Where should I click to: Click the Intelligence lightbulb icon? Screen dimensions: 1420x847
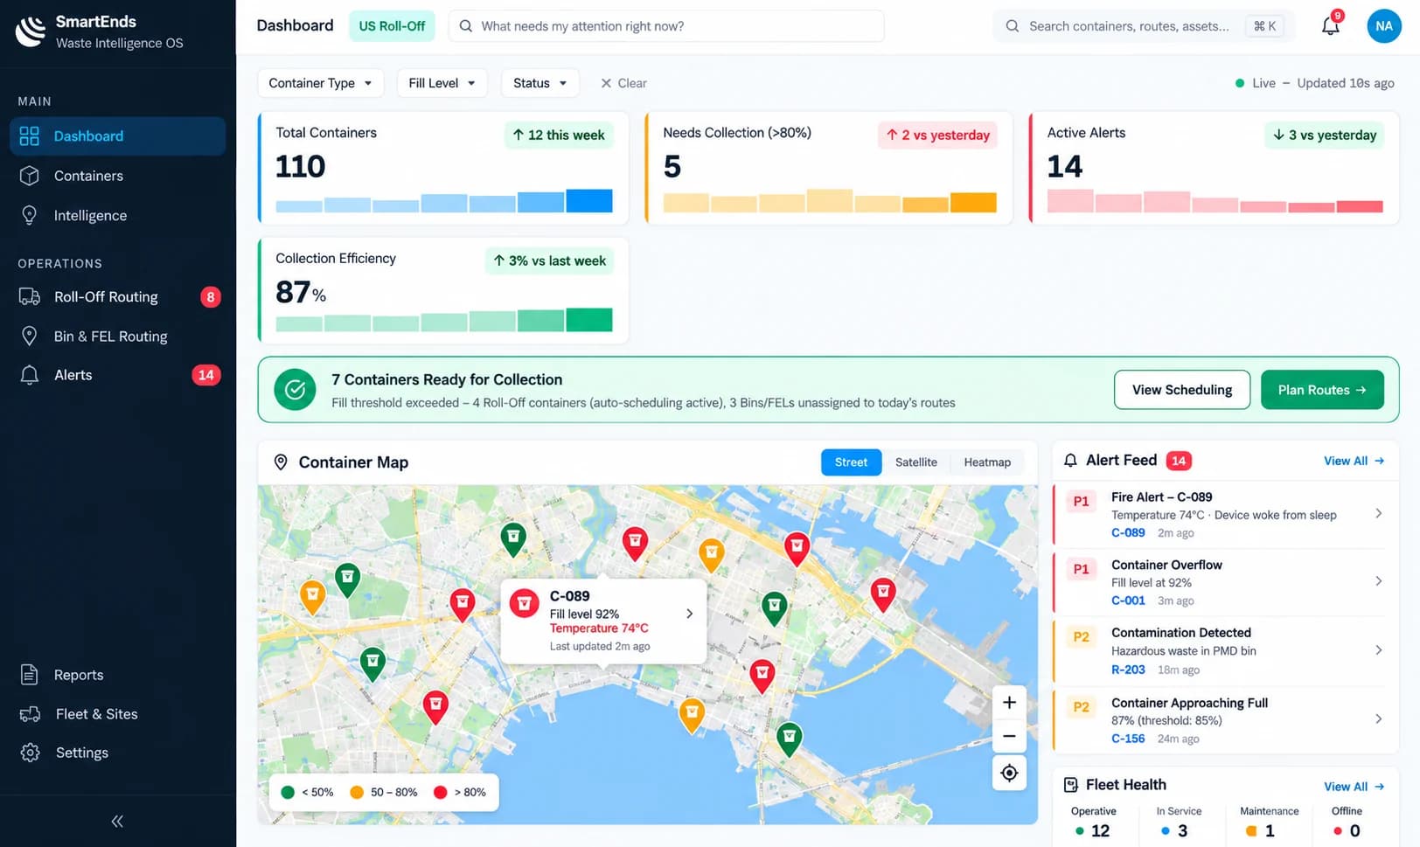click(x=30, y=215)
